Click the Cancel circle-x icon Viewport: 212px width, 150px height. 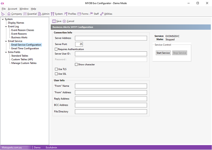tap(64, 21)
